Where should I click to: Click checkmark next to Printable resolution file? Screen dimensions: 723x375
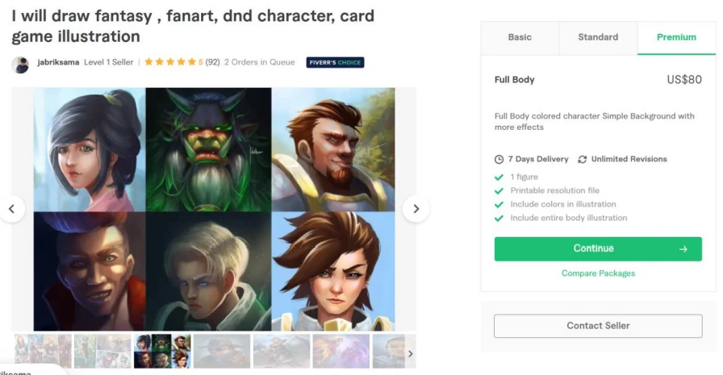pyautogui.click(x=499, y=190)
